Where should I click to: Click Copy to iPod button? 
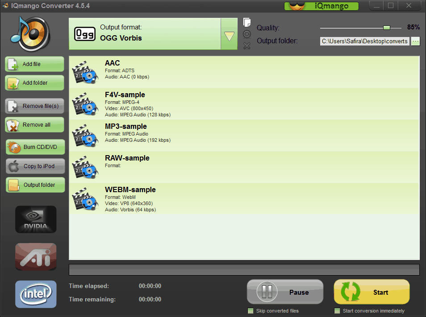point(35,166)
